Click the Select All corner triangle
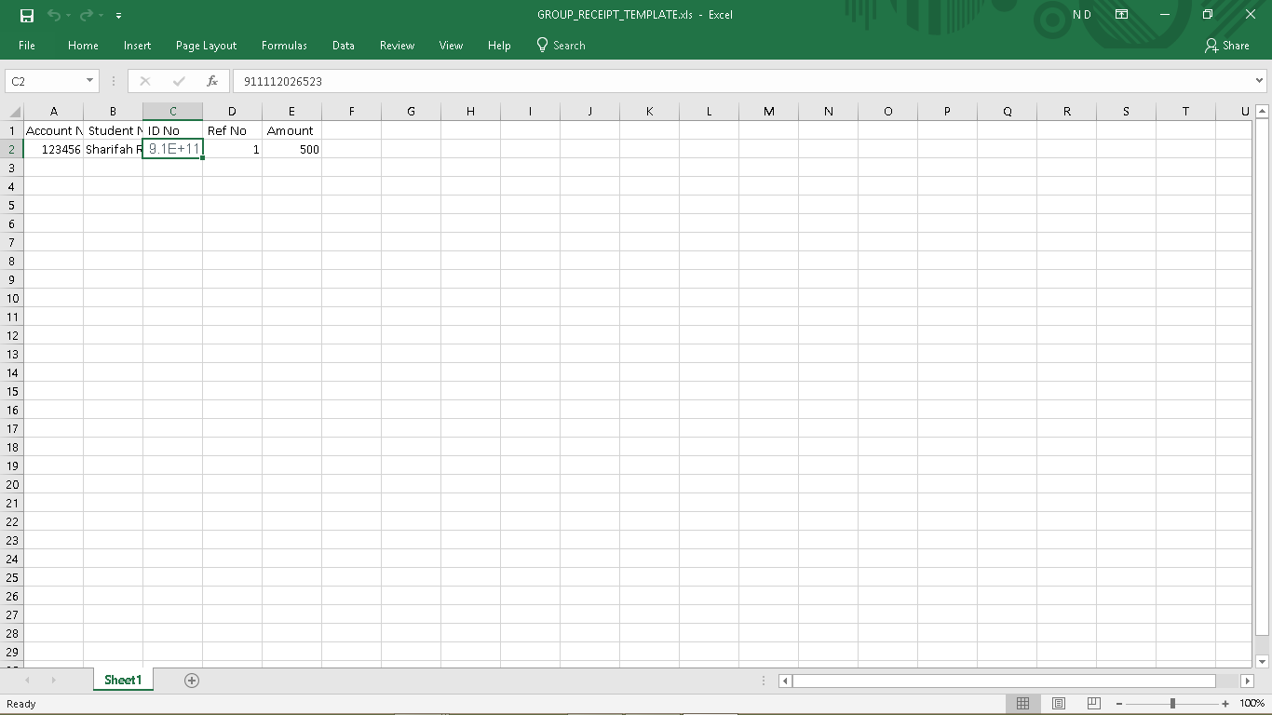Viewport: 1272px width, 715px height. (x=12, y=112)
